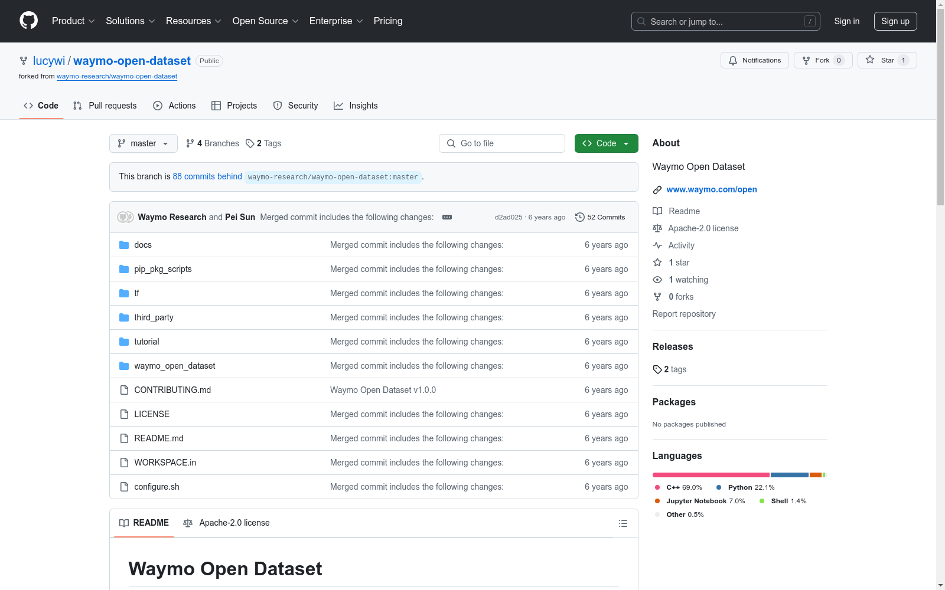Screen dimensions: 945x590
Task: Click the pink C++ language bar segment
Action: (x=711, y=475)
